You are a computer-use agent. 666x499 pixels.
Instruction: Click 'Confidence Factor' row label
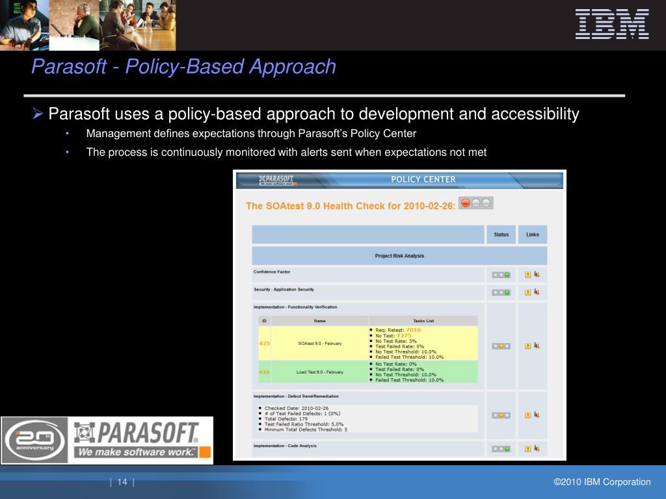[272, 272]
